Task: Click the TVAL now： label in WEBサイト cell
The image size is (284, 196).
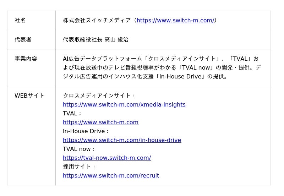Action: pos(79,149)
